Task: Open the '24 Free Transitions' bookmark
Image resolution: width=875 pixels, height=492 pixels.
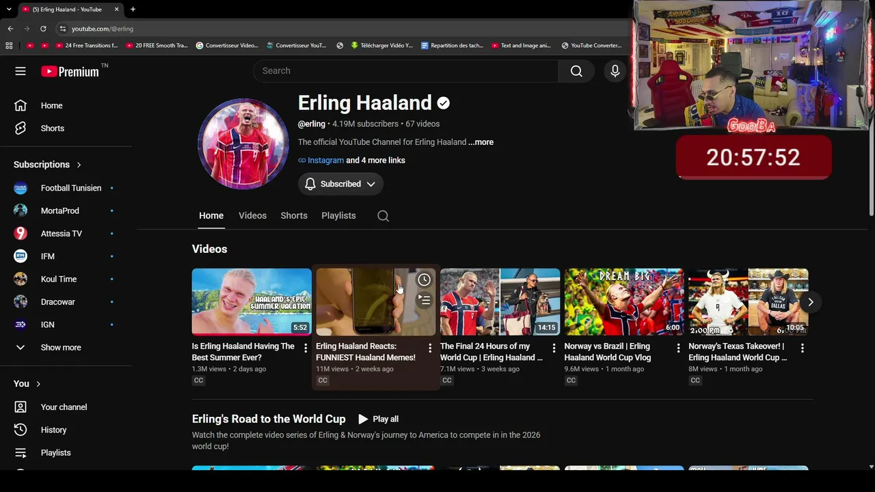Action: tap(85, 46)
